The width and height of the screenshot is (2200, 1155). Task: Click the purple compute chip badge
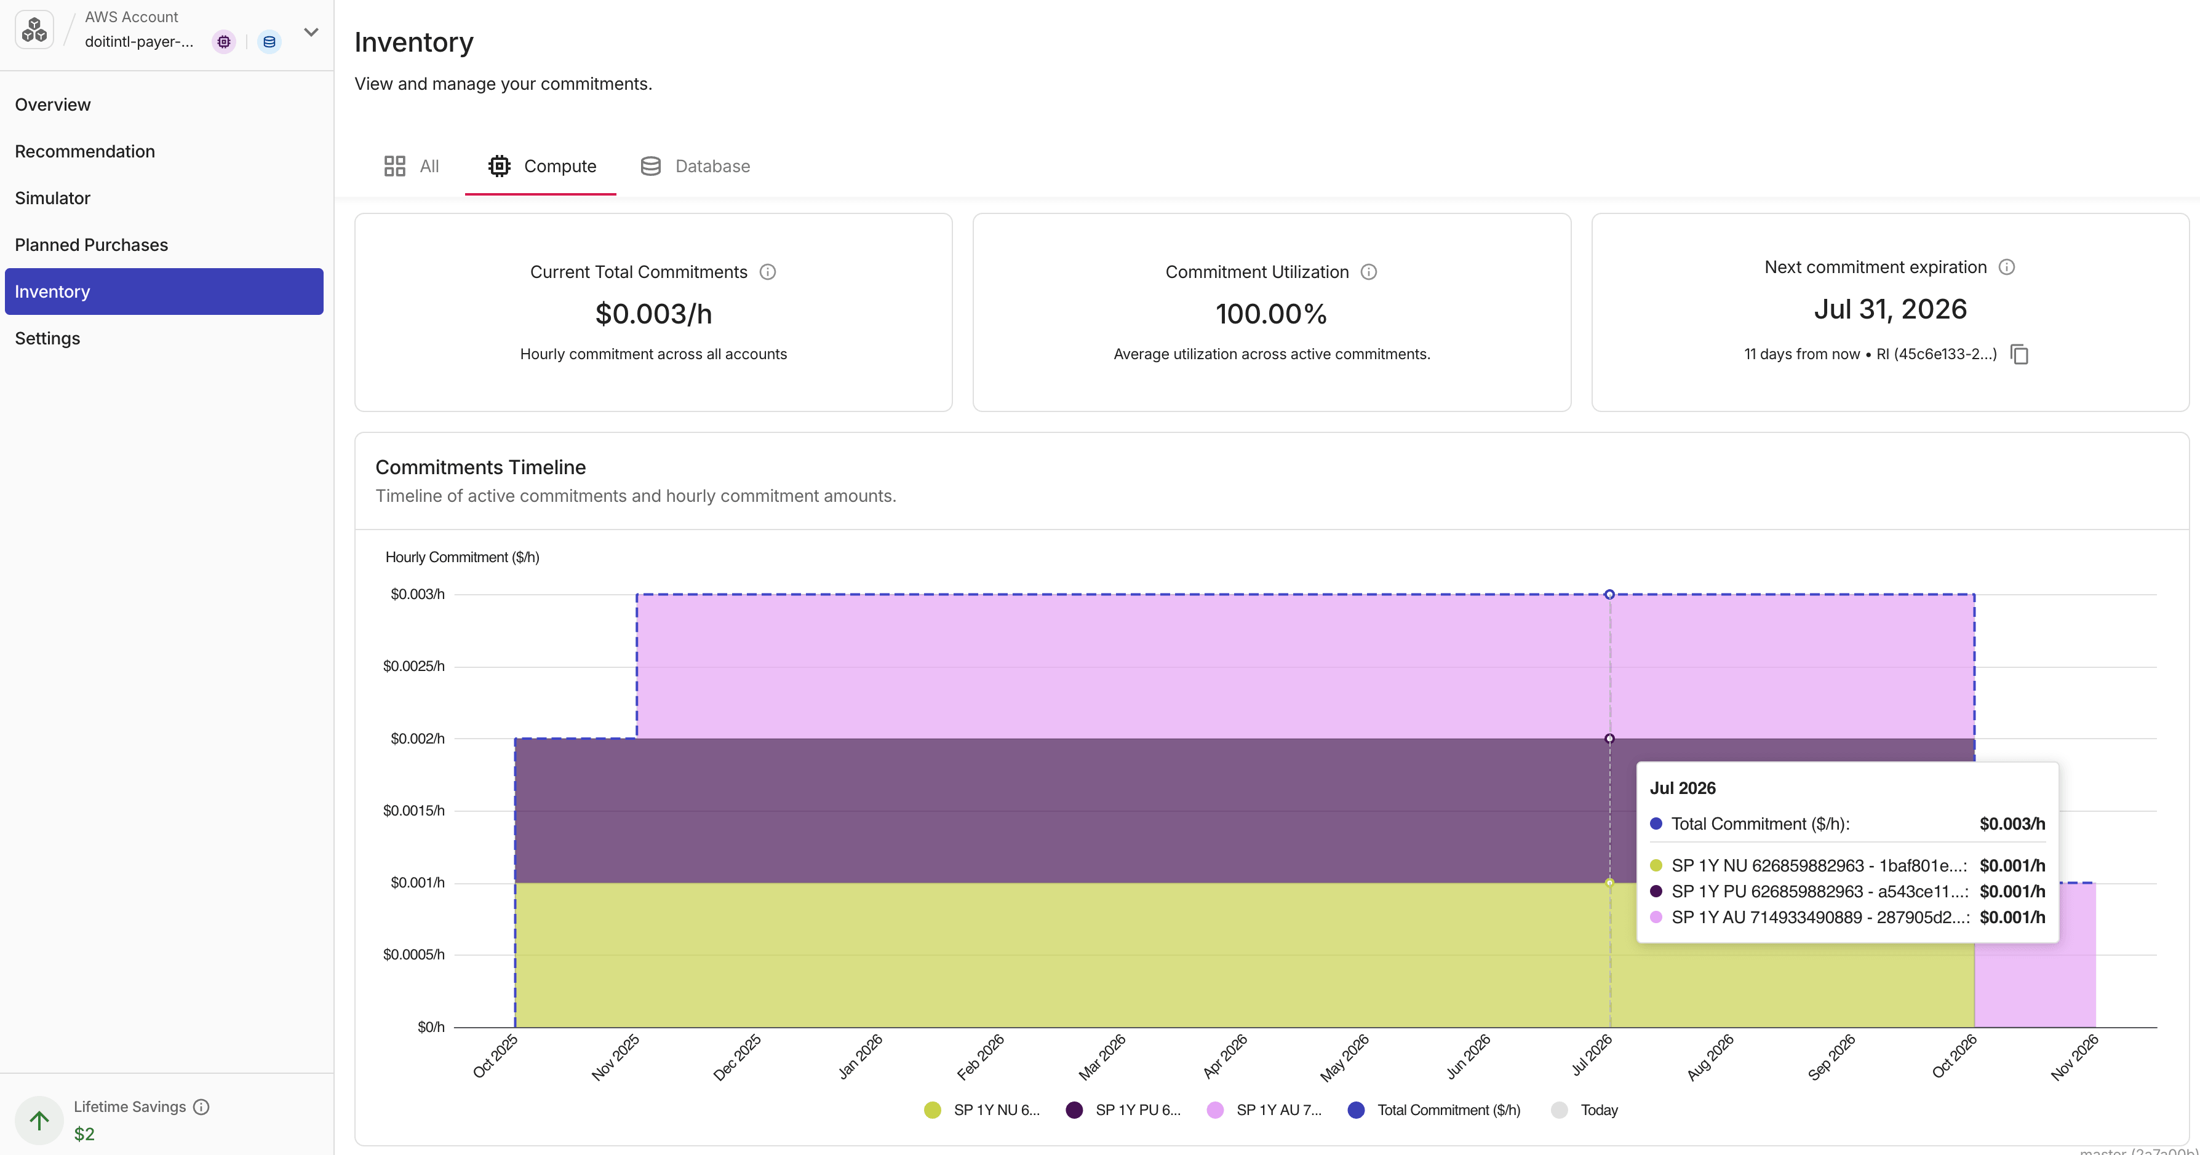coord(224,42)
